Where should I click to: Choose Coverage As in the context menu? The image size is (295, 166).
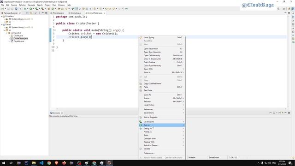tap(162, 122)
